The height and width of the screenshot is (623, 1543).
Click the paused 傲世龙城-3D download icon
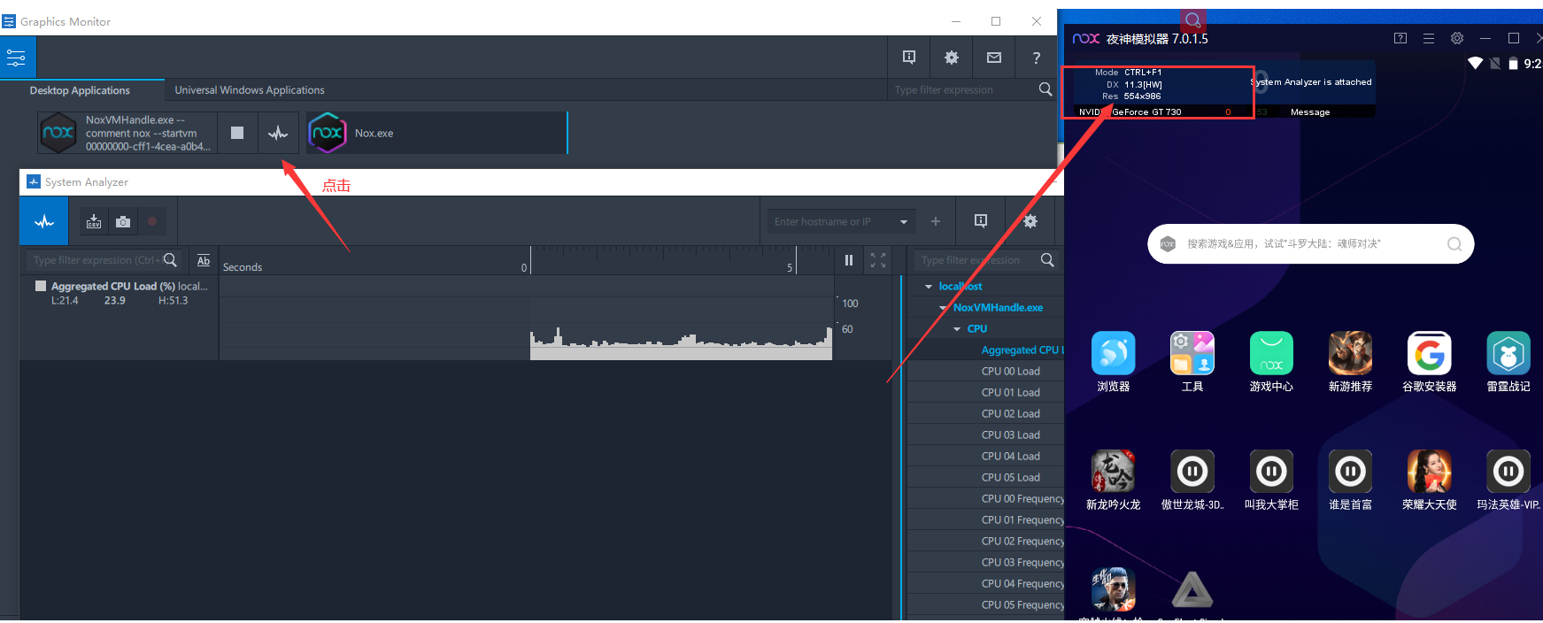click(x=1192, y=472)
